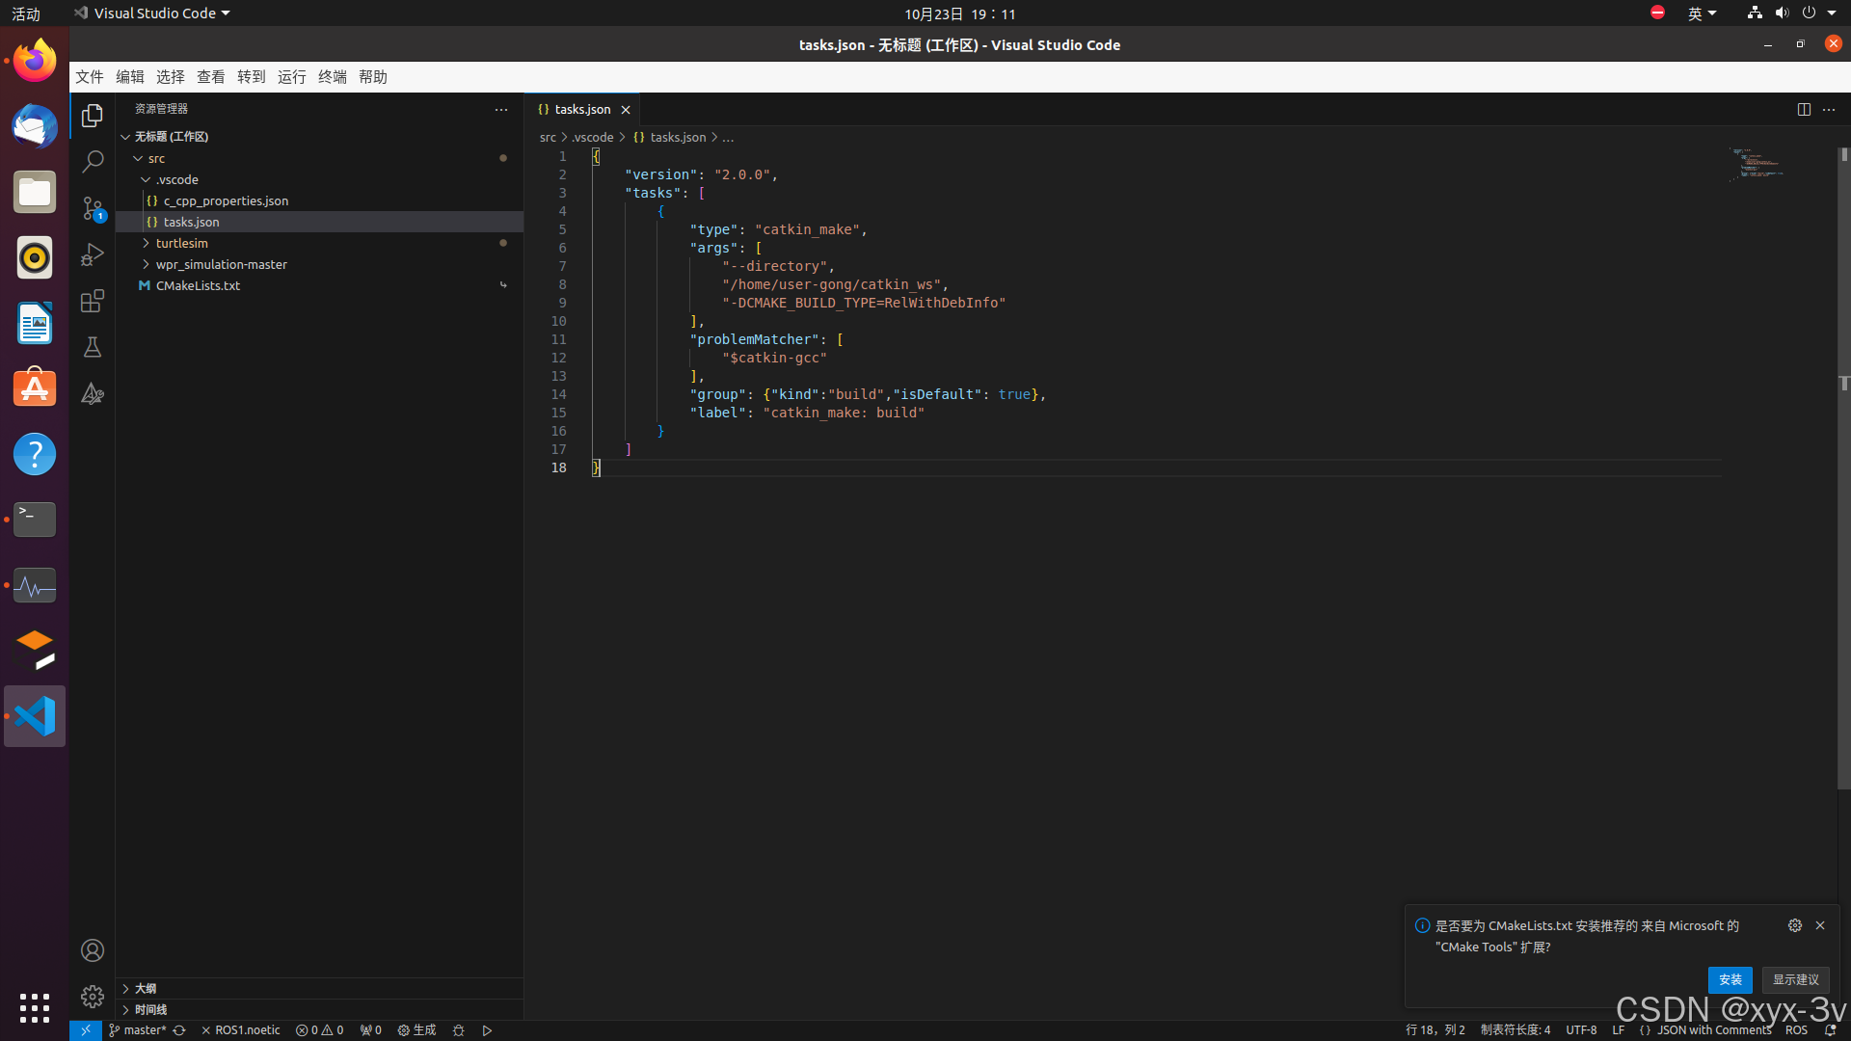The height and width of the screenshot is (1041, 1851).
Task: Open Ubuntu Software from the dock
Action: click(35, 388)
